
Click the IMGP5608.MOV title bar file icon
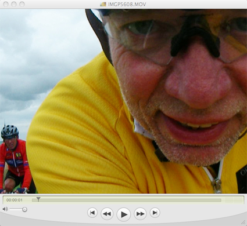pyautogui.click(x=103, y=4)
